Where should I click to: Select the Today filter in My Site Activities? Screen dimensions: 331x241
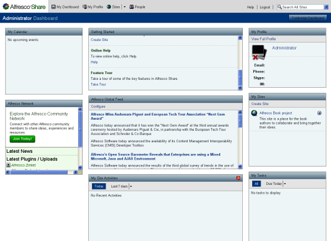pos(99,186)
